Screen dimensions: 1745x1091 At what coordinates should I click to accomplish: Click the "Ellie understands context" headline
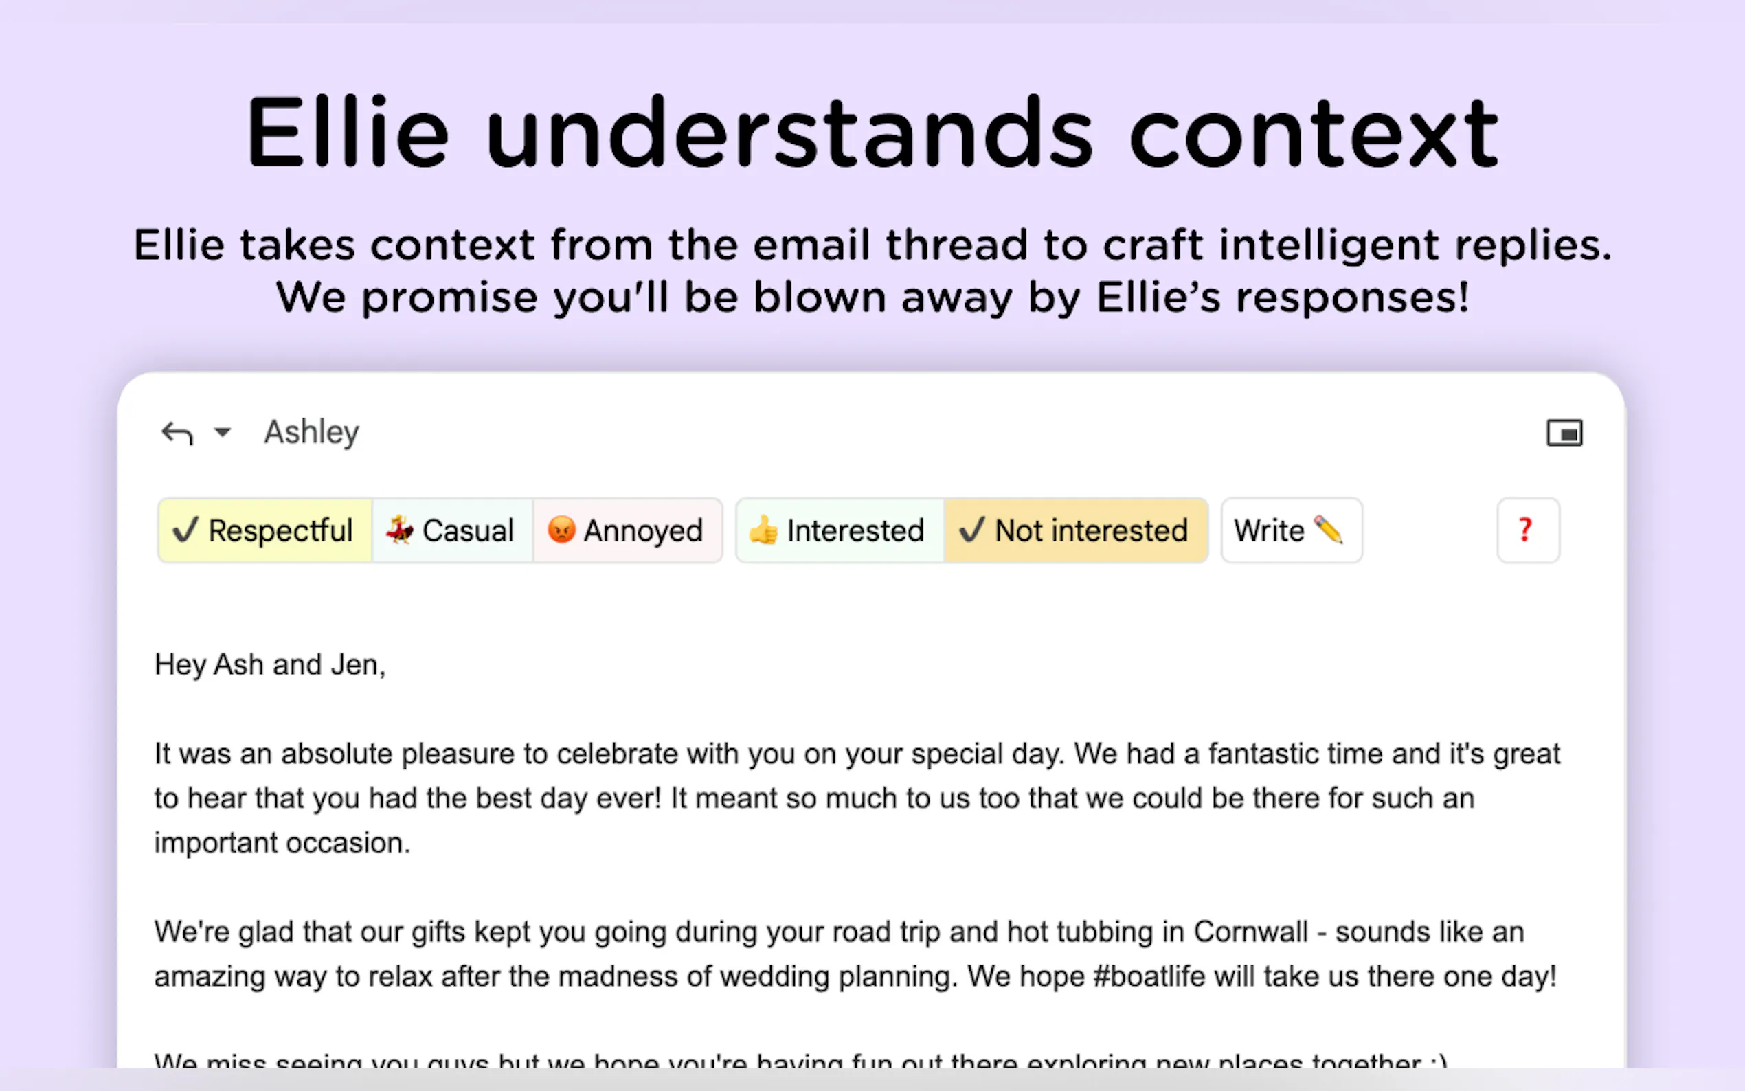coord(872,133)
